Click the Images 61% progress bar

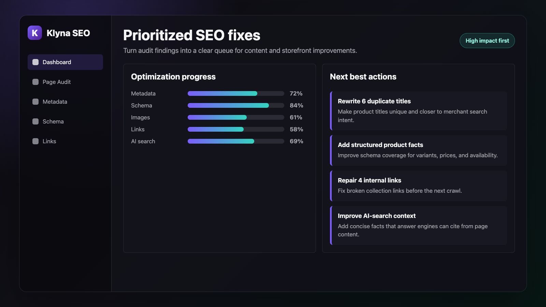point(236,117)
